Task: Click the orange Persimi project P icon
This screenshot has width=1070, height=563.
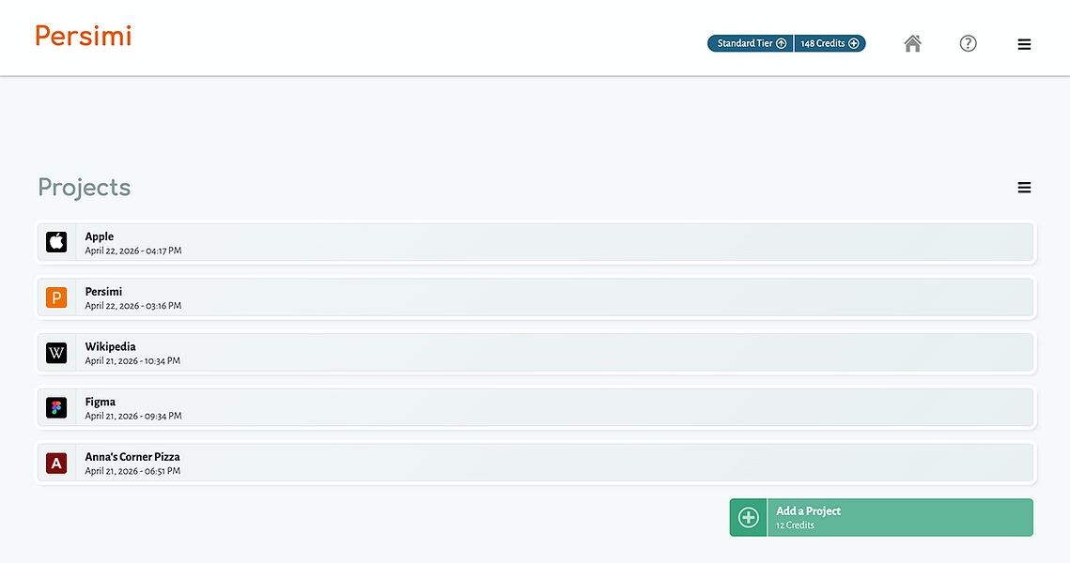Action: (56, 297)
